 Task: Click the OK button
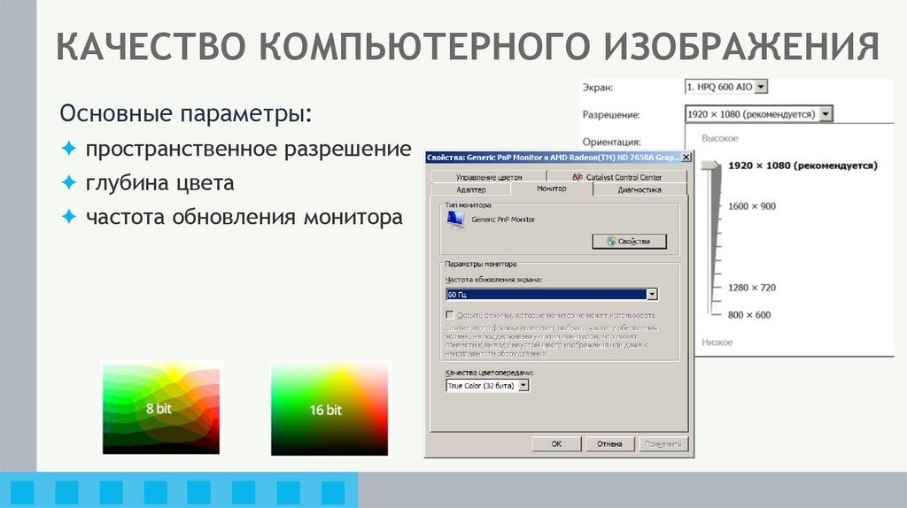[556, 444]
